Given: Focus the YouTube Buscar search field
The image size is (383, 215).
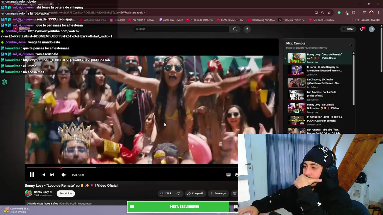Looking at the screenshot, I should point(181,29).
